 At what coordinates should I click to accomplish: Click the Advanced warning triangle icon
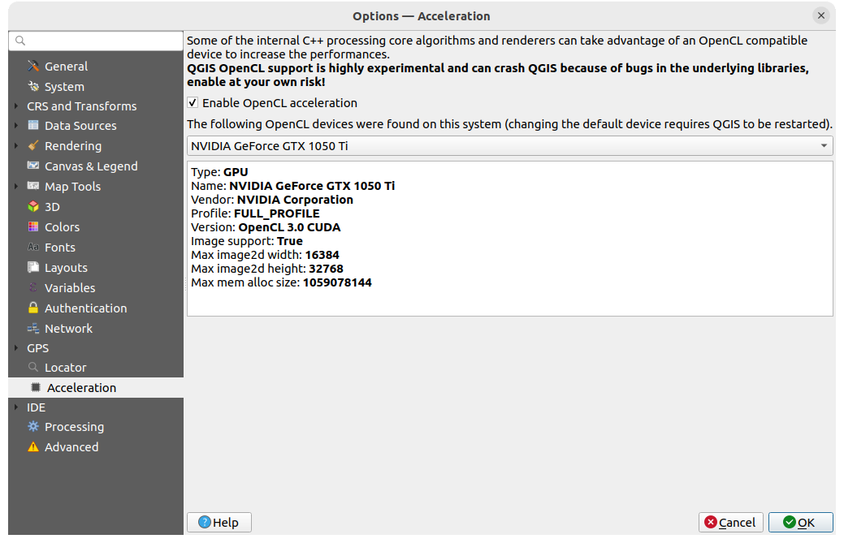(x=34, y=446)
